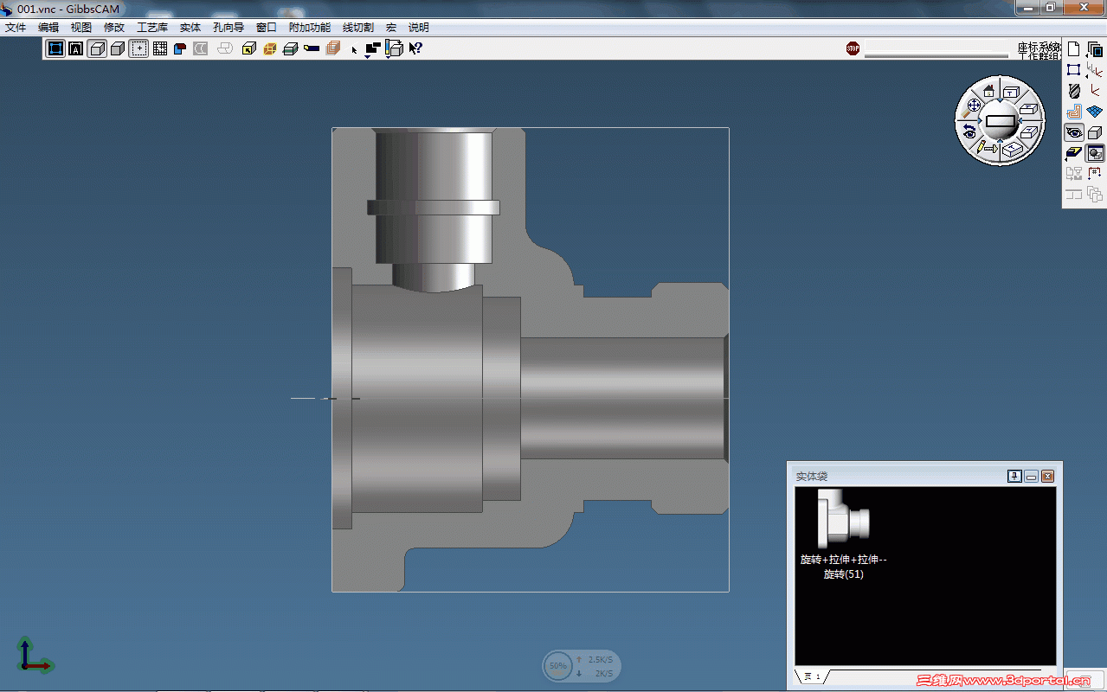
Task: Open the 视图 menu
Action: point(81,28)
